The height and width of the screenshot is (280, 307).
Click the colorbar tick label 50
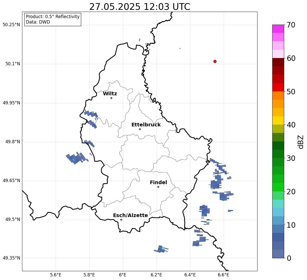tap(291, 92)
